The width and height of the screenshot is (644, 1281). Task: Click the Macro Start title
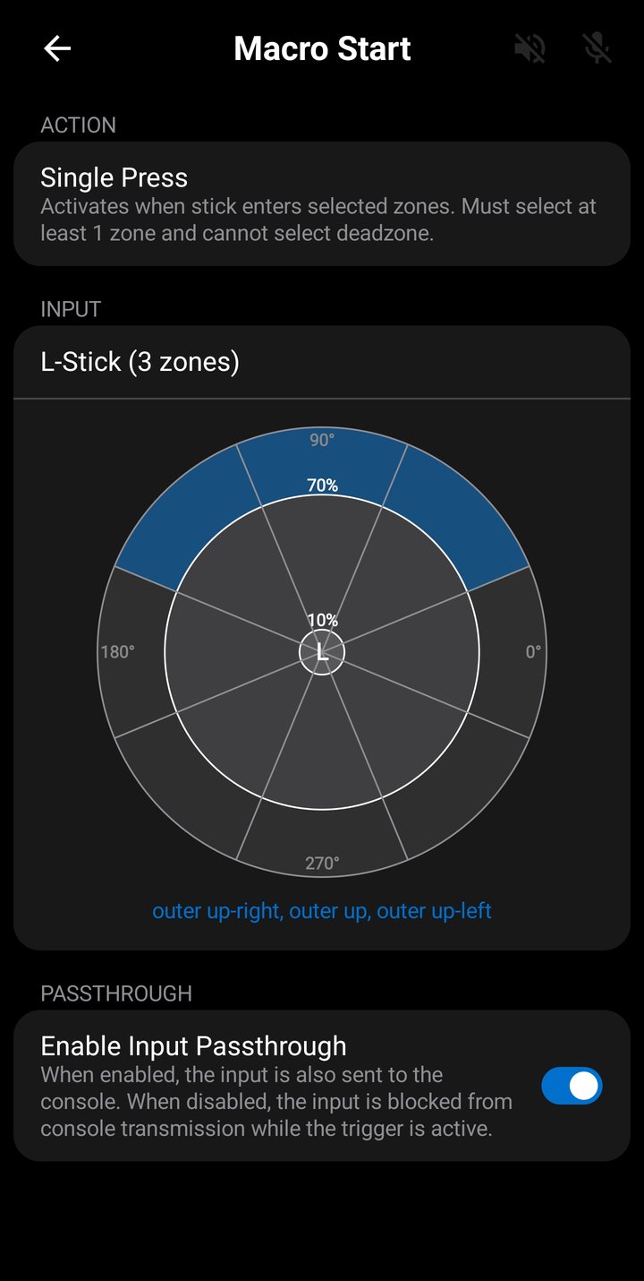click(x=322, y=48)
